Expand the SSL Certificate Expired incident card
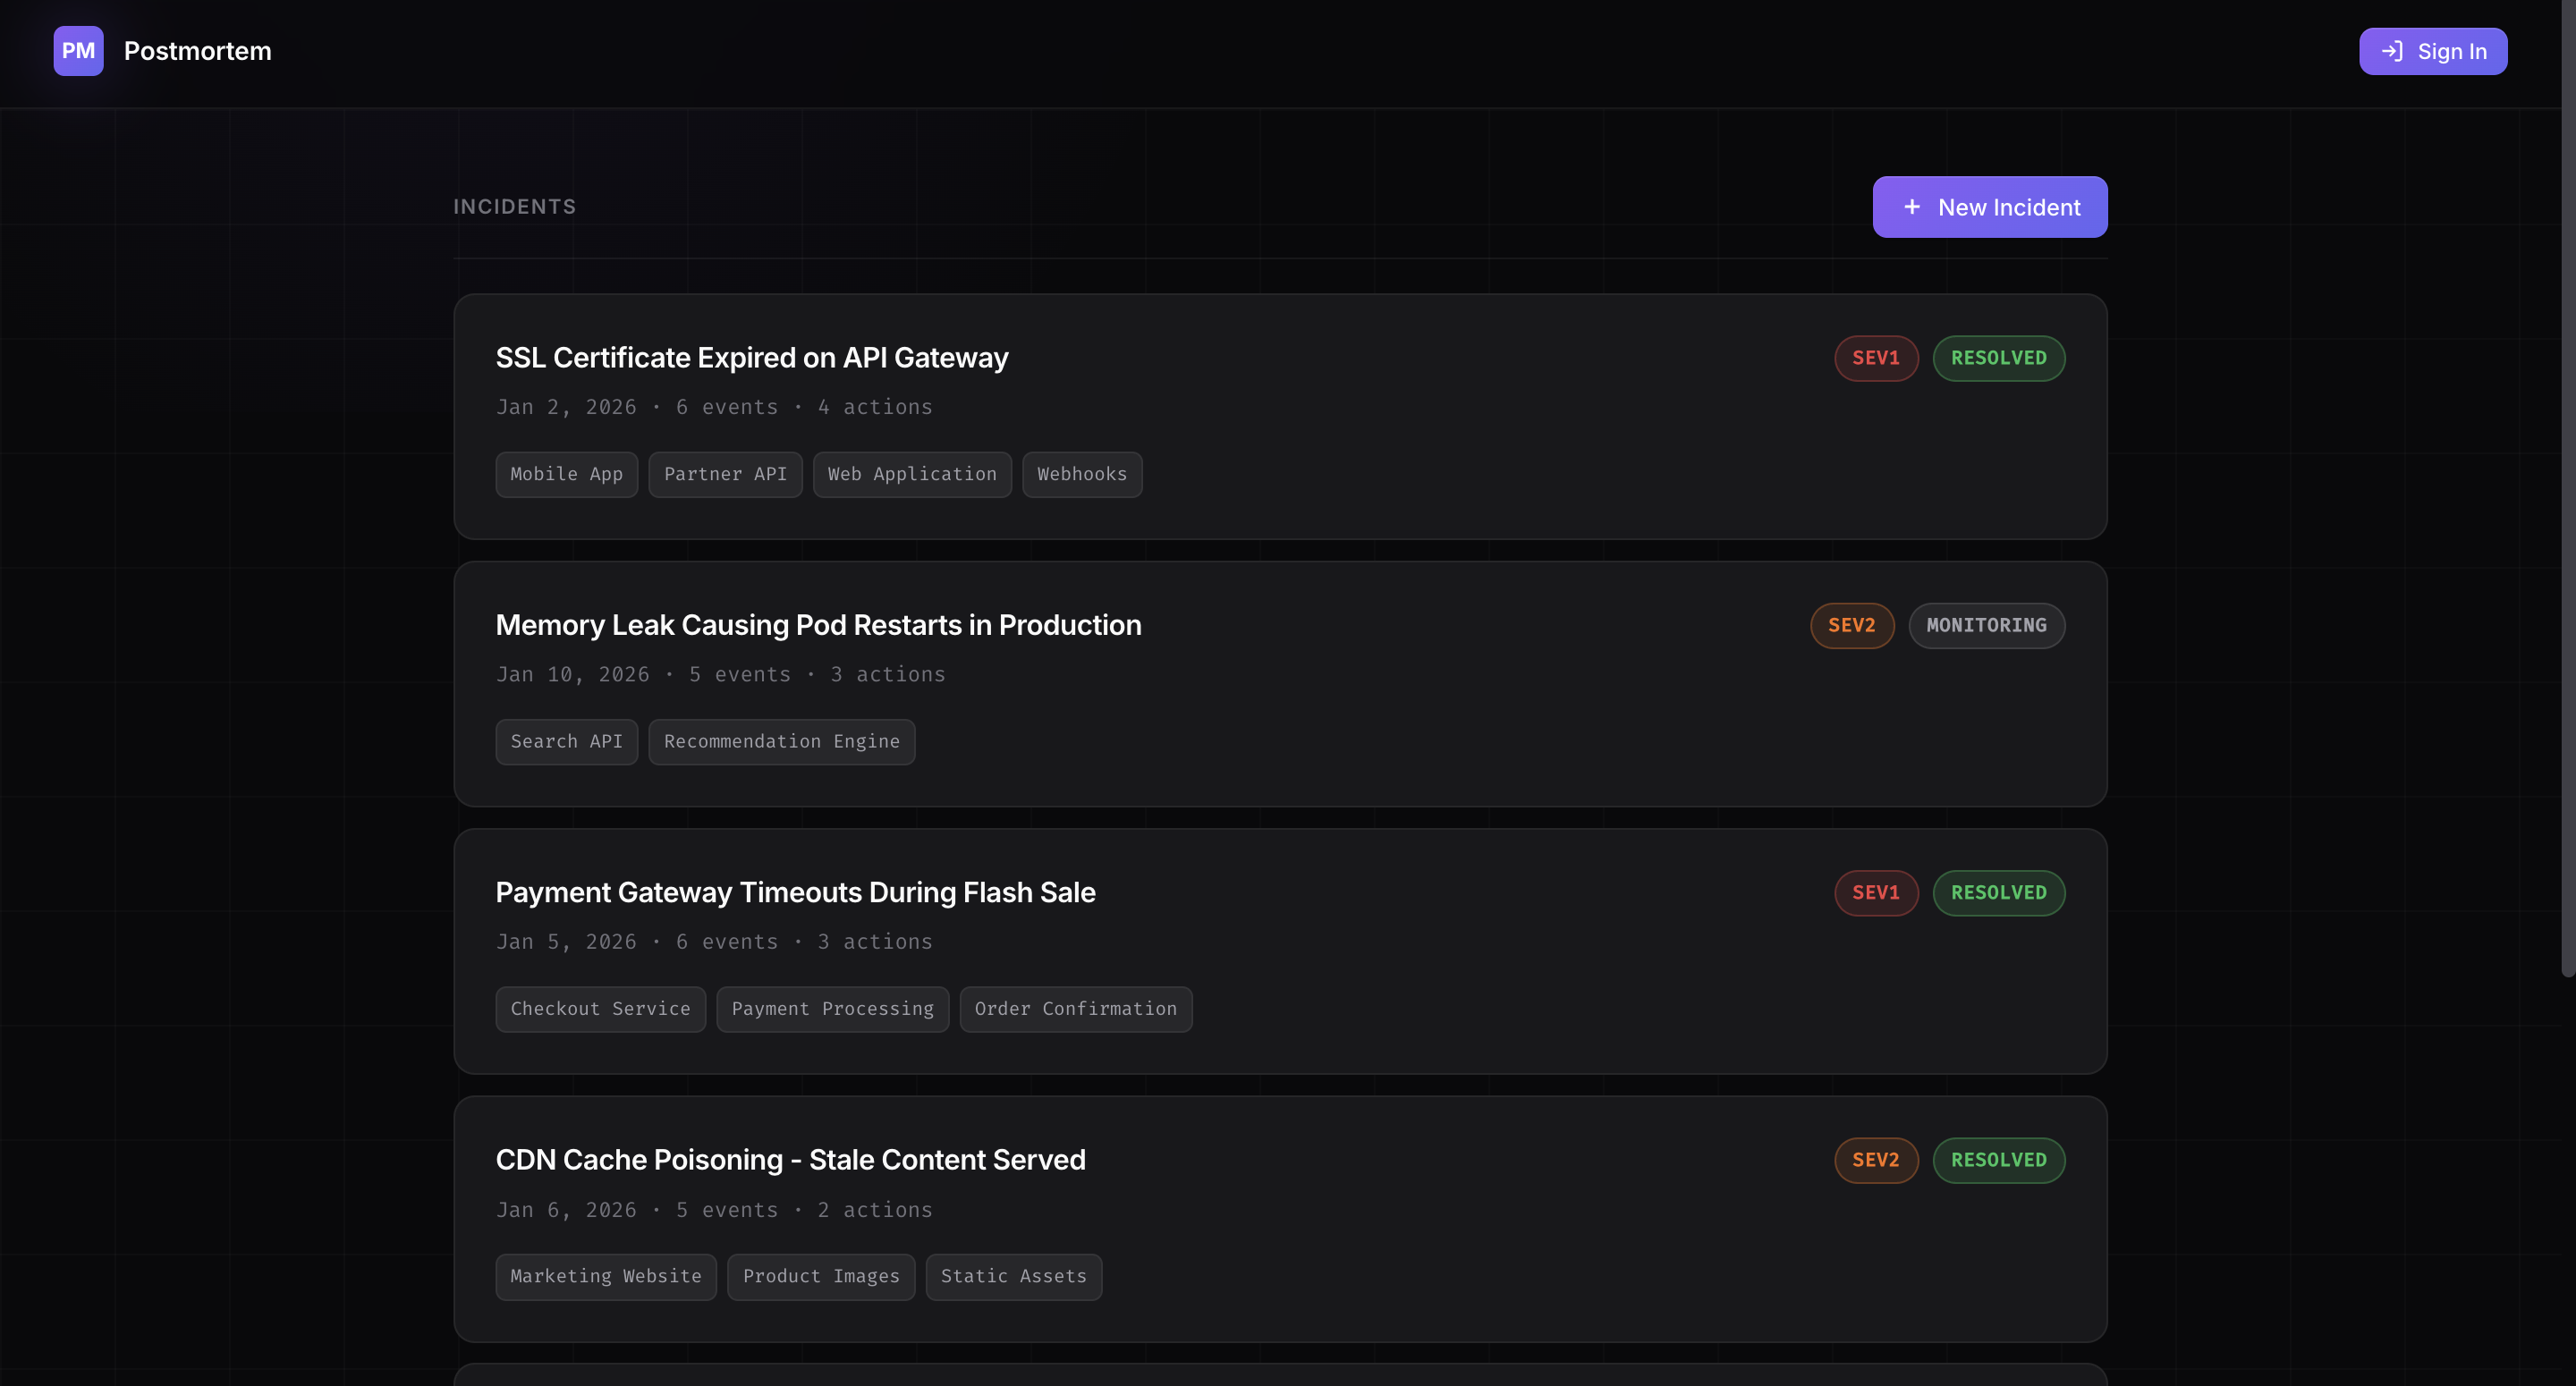 752,357
